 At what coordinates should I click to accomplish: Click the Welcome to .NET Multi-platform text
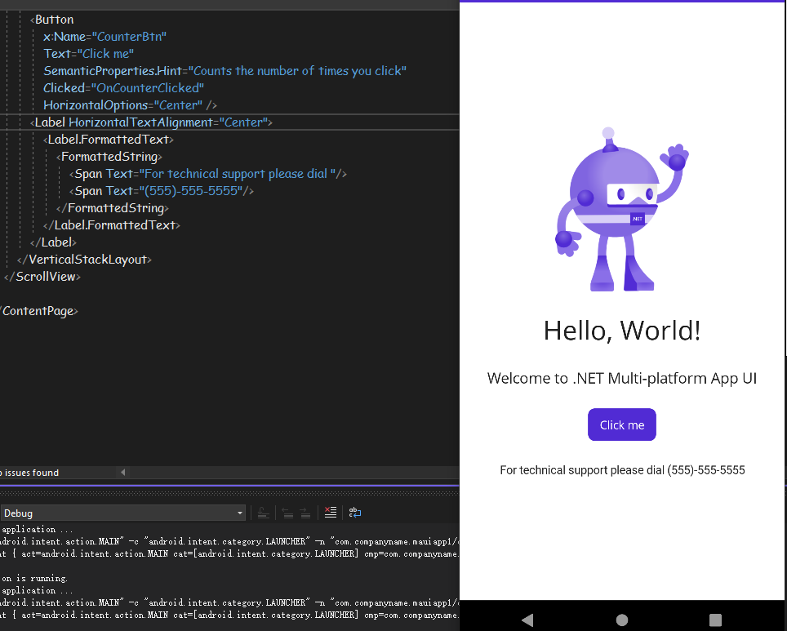(622, 378)
